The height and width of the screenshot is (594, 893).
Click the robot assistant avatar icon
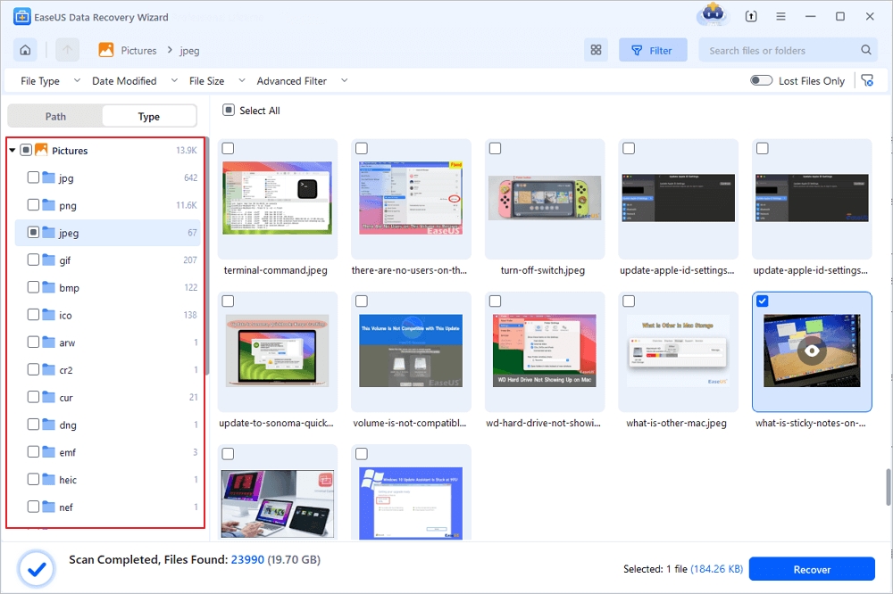point(714,15)
